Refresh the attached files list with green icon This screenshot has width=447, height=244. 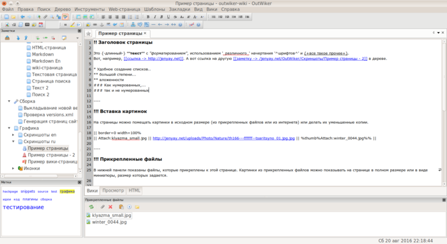(x=91, y=207)
